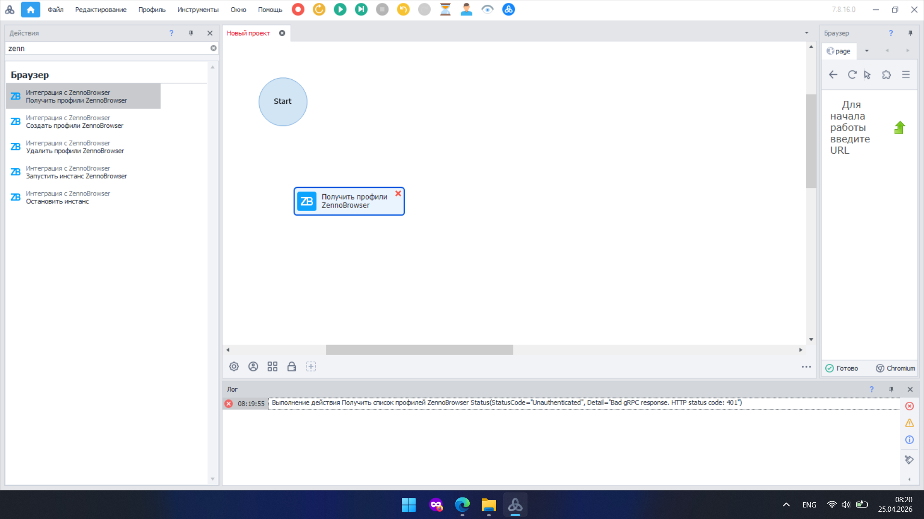Click the red Record button in toolbar
Image resolution: width=924 pixels, height=519 pixels.
298,9
